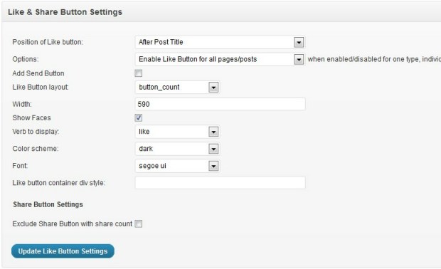Open the button_count layout dropdown
This screenshot has height=269, width=441.
[x=177, y=88]
